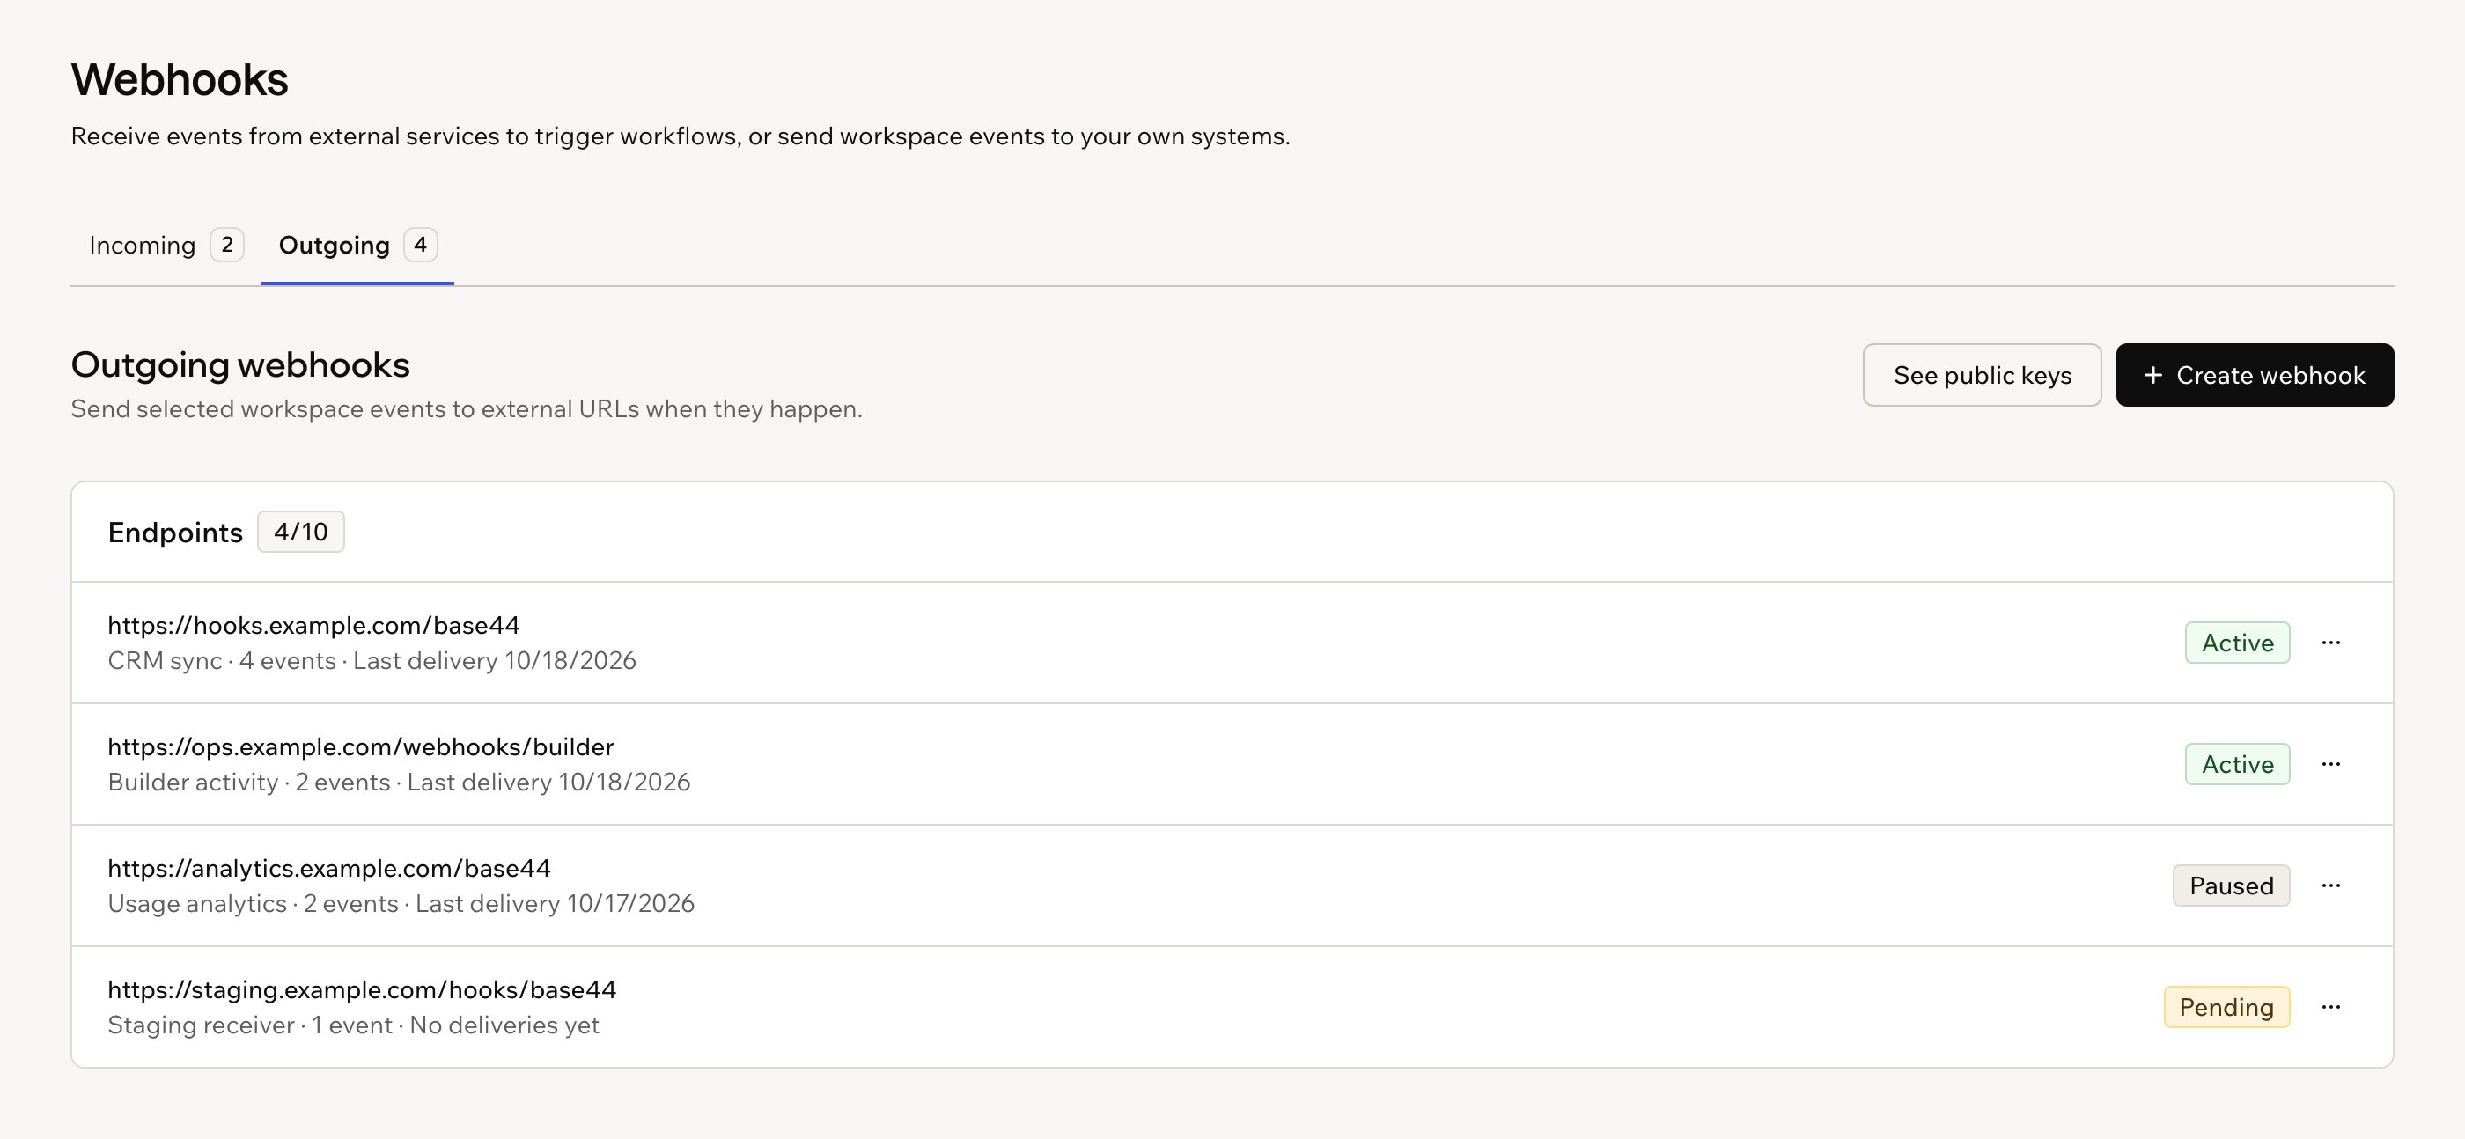Click the Incoming tab count badge 2

click(227, 245)
